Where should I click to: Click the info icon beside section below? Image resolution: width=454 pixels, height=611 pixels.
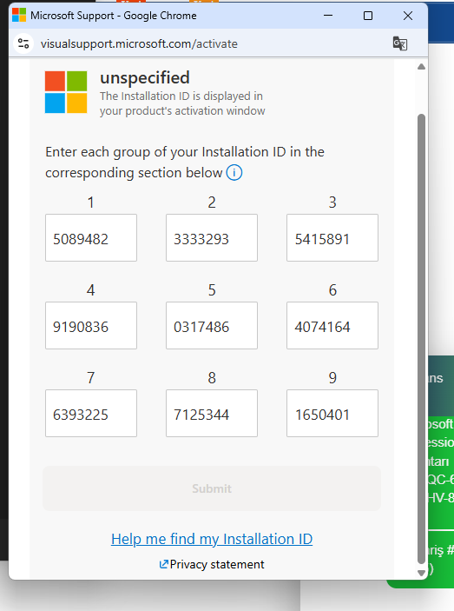234,172
